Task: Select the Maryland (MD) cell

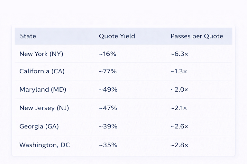Action: [x=42, y=89]
